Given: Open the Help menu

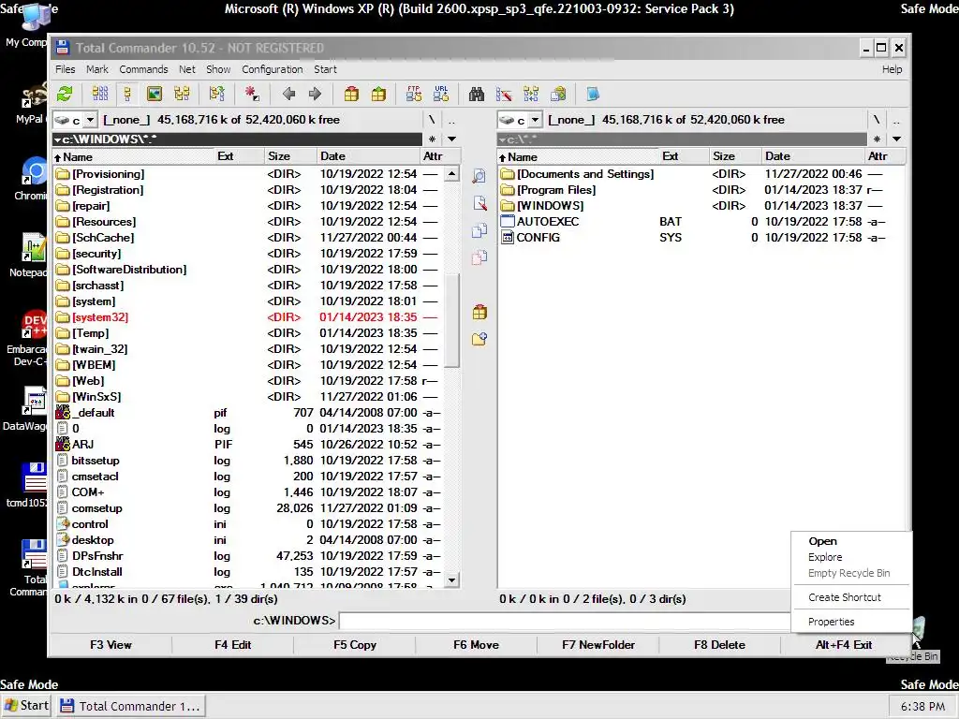Looking at the screenshot, I should tap(892, 69).
